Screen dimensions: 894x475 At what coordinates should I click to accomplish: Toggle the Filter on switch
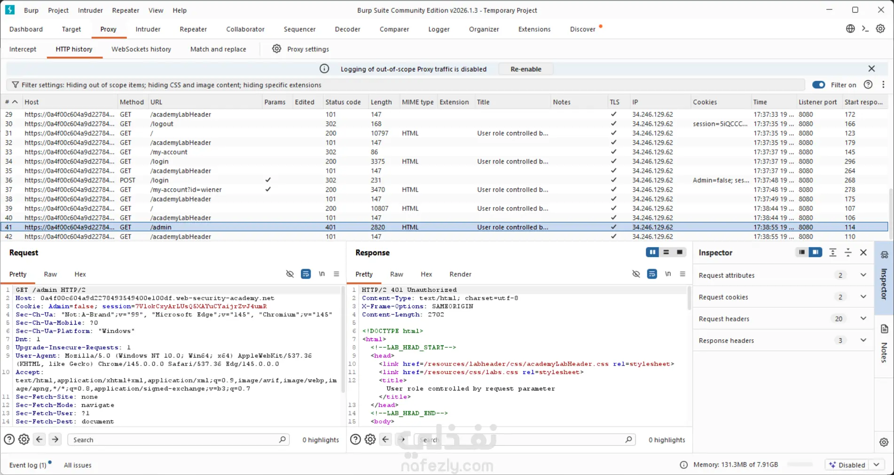(819, 85)
